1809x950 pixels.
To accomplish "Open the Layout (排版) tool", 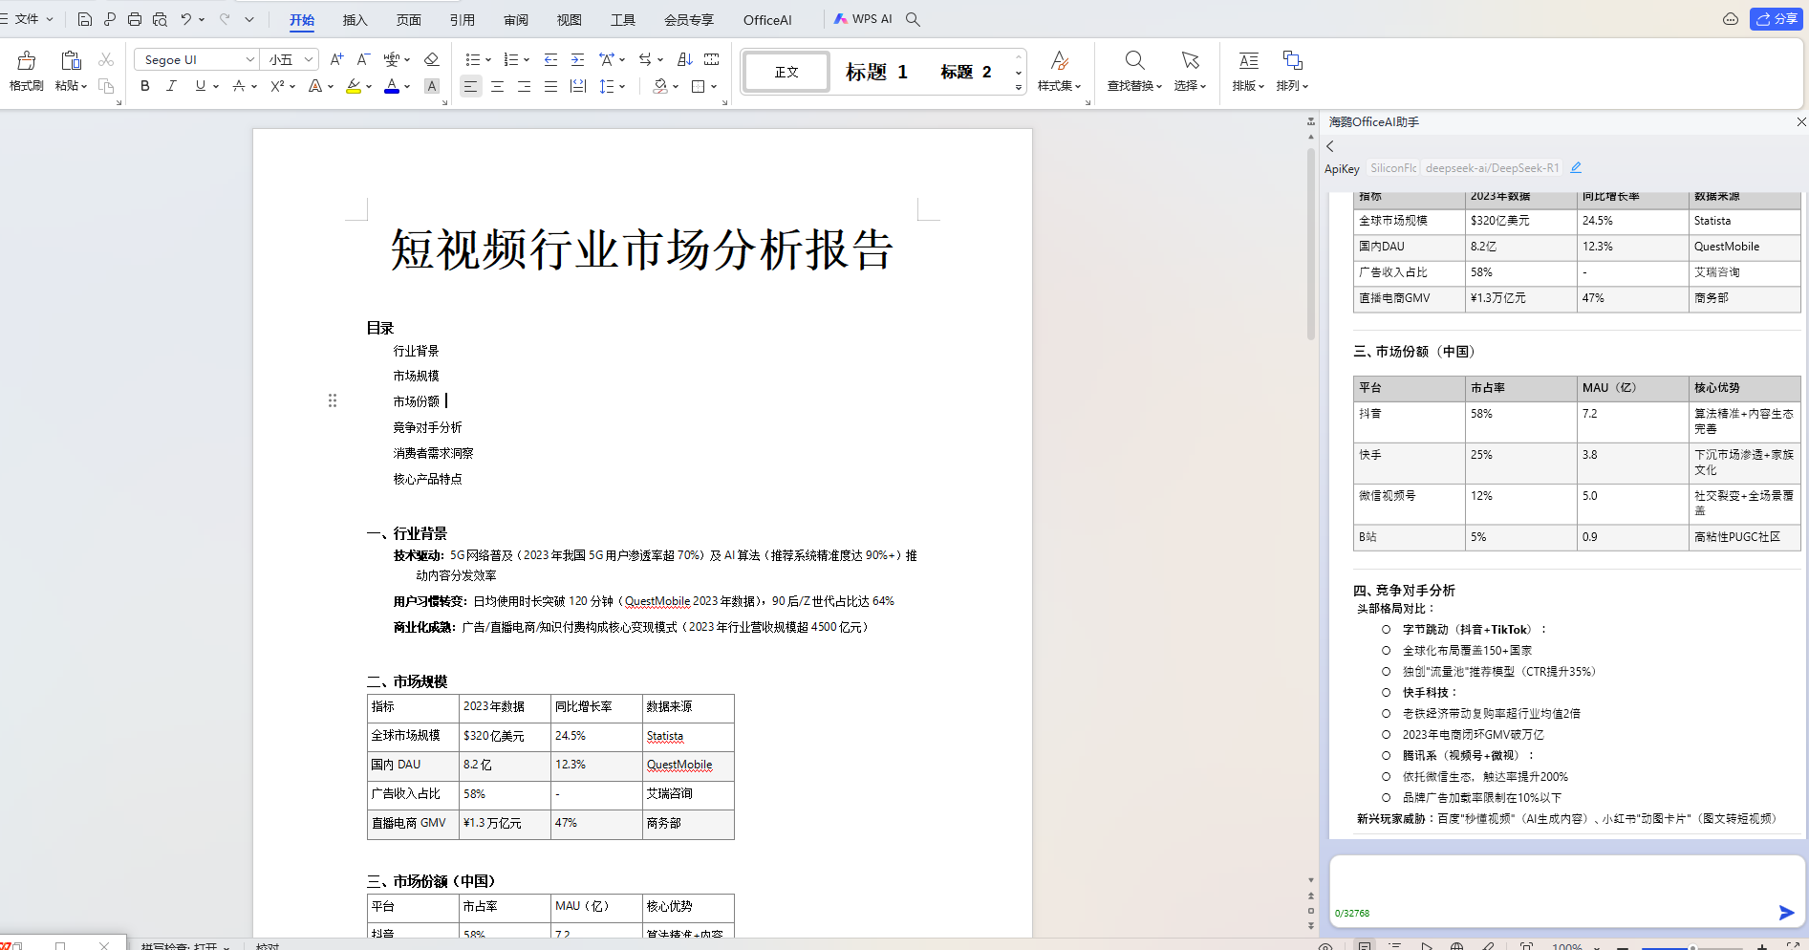I will (1248, 71).
